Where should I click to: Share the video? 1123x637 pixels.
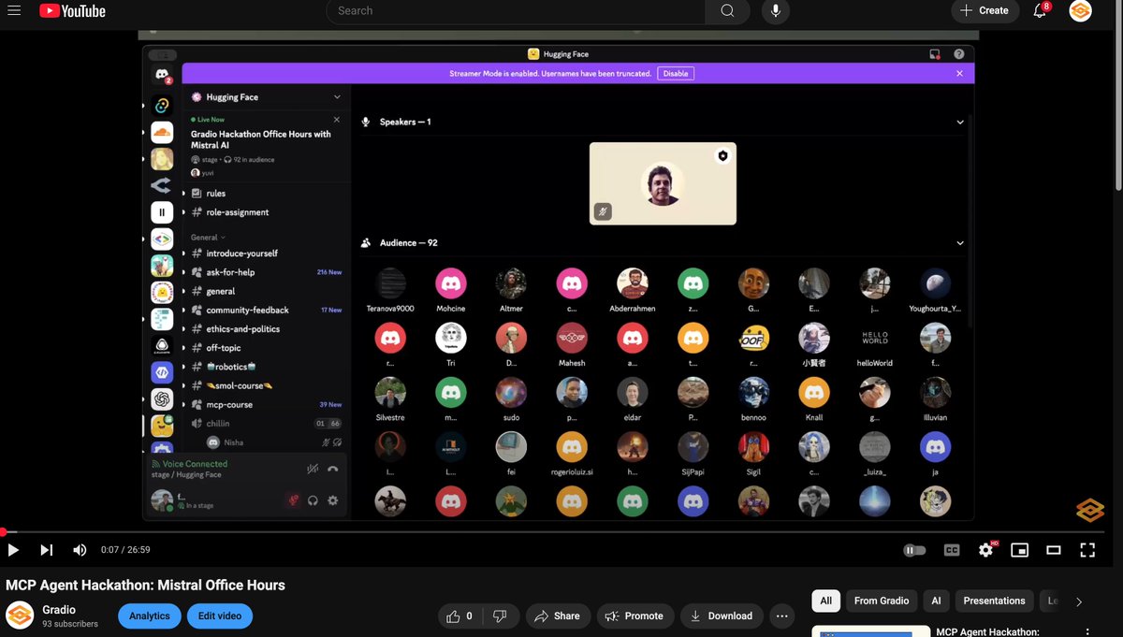point(557,615)
